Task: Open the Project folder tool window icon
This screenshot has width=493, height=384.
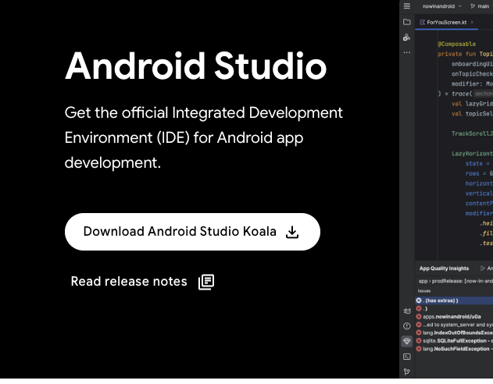Action: coord(407,22)
